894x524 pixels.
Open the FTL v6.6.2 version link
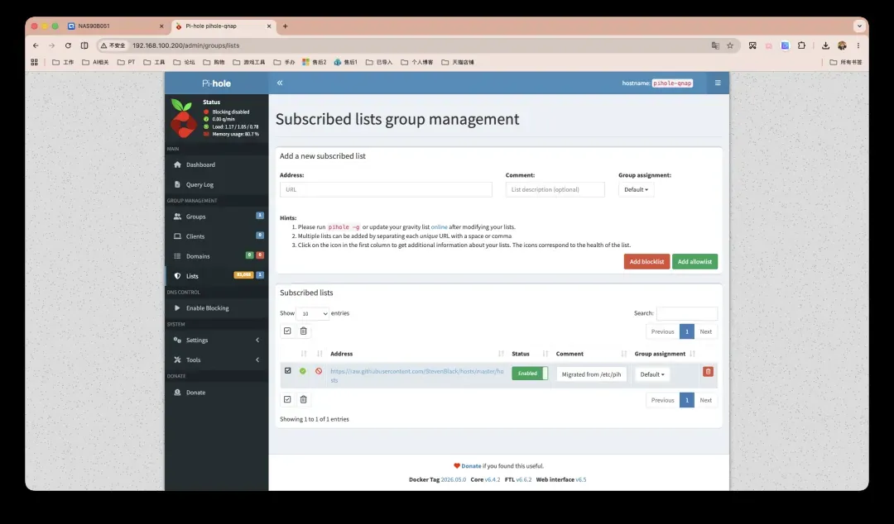[x=523, y=479]
